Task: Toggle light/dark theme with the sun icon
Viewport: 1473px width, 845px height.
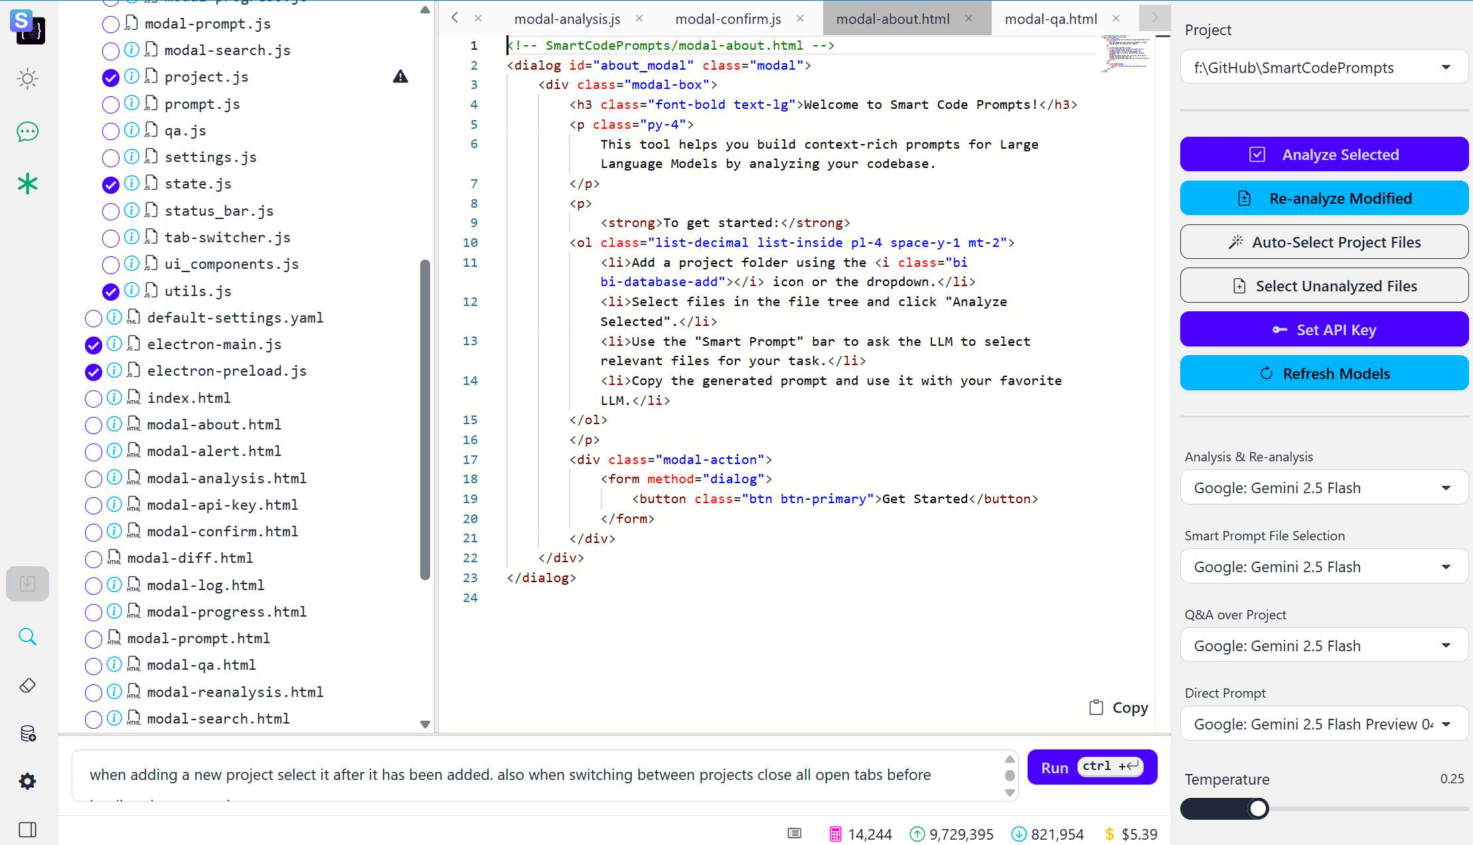Action: coord(27,78)
